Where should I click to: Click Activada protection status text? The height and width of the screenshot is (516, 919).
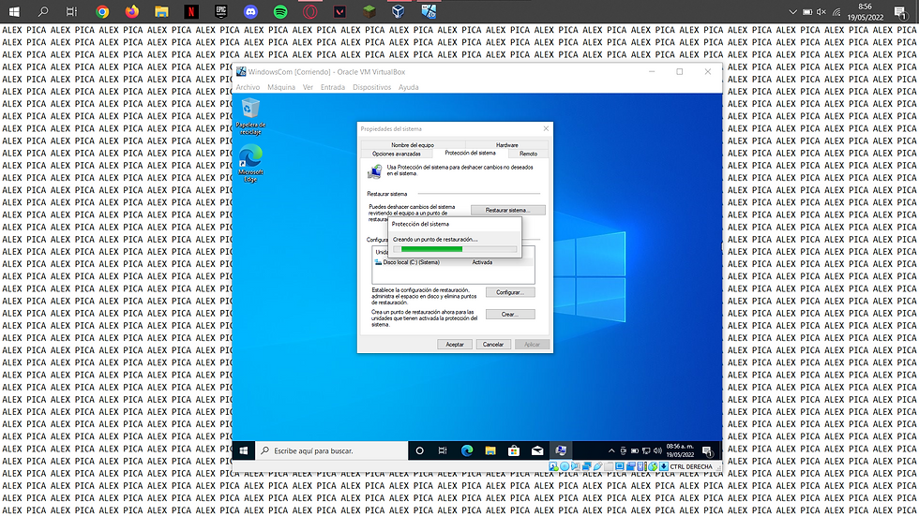tap(482, 262)
